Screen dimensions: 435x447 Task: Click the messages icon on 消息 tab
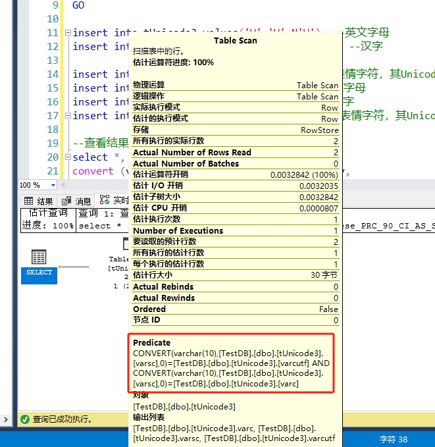click(66, 201)
